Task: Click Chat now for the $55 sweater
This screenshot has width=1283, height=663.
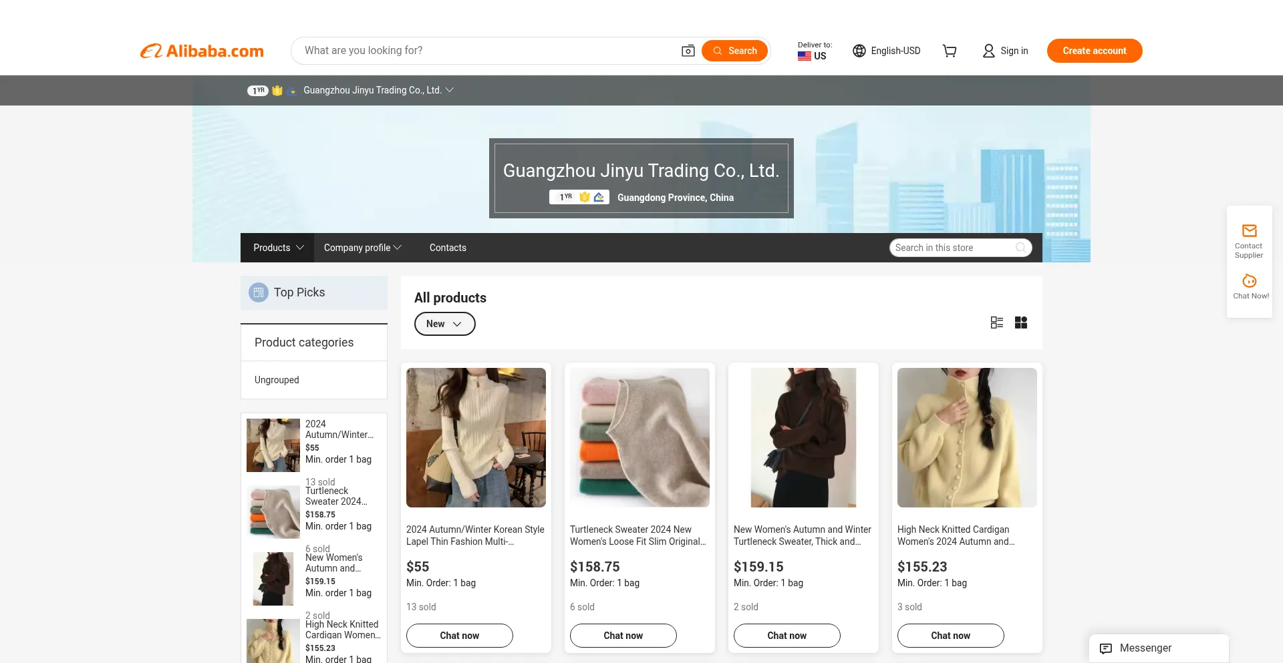Action: (459, 636)
